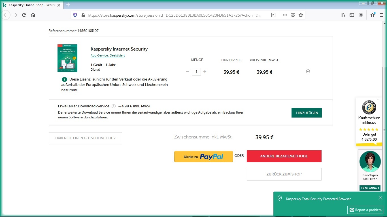Open the Abo-Service: Deaktiviert link
Viewport: 387px width, 217px height.
pyautogui.click(x=108, y=55)
